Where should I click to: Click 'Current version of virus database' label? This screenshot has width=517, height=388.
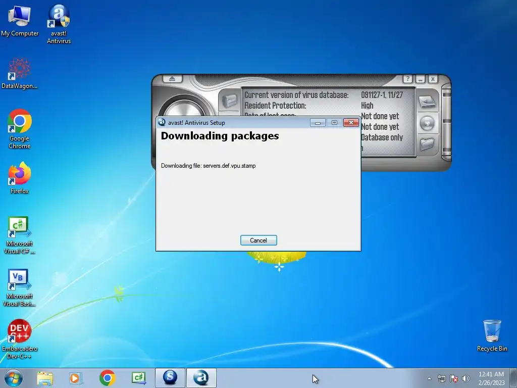296,95
